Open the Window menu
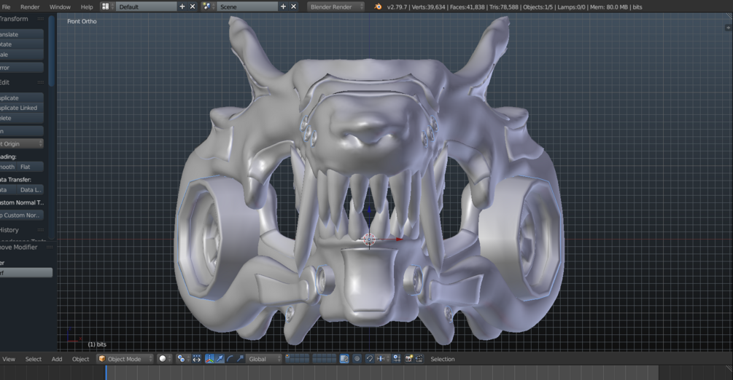 (x=60, y=7)
